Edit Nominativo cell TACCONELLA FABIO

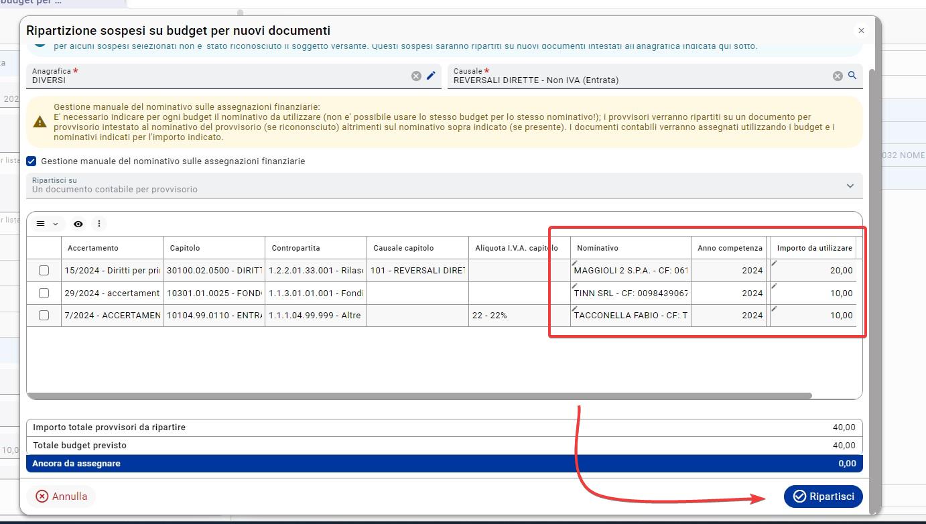(x=631, y=316)
